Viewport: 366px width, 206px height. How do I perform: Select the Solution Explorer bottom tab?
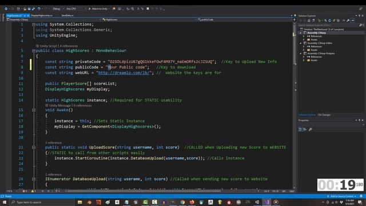click(x=307, y=114)
